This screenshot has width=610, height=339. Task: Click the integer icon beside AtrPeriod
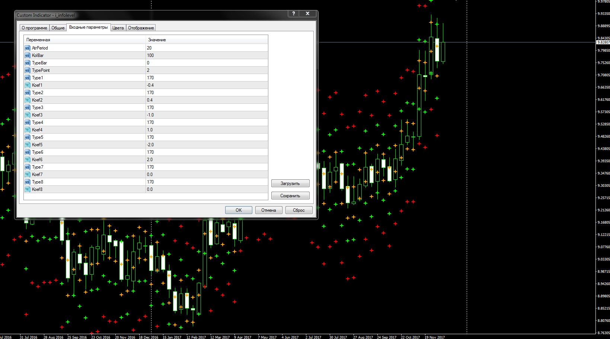pyautogui.click(x=27, y=48)
